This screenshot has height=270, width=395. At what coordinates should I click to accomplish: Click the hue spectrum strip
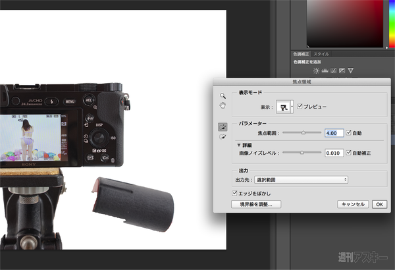392,24
